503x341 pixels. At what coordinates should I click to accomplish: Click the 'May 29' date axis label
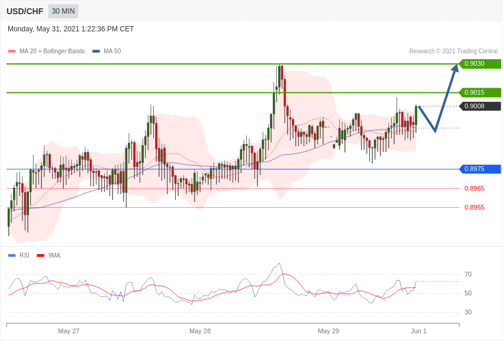(x=328, y=331)
